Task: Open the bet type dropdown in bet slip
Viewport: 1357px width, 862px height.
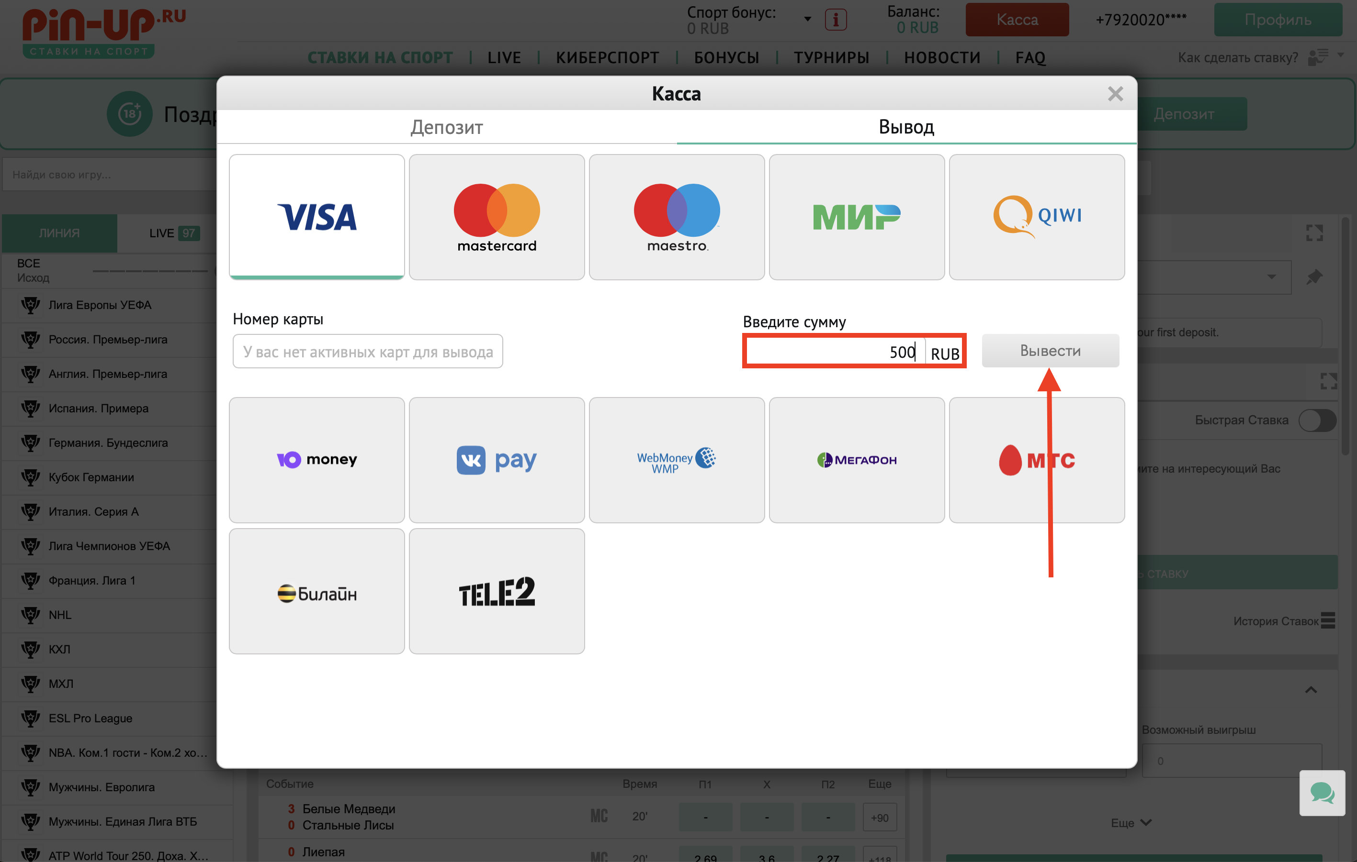Action: [1271, 277]
